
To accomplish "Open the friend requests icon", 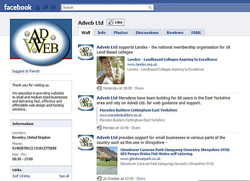I will click(x=38, y=7).
